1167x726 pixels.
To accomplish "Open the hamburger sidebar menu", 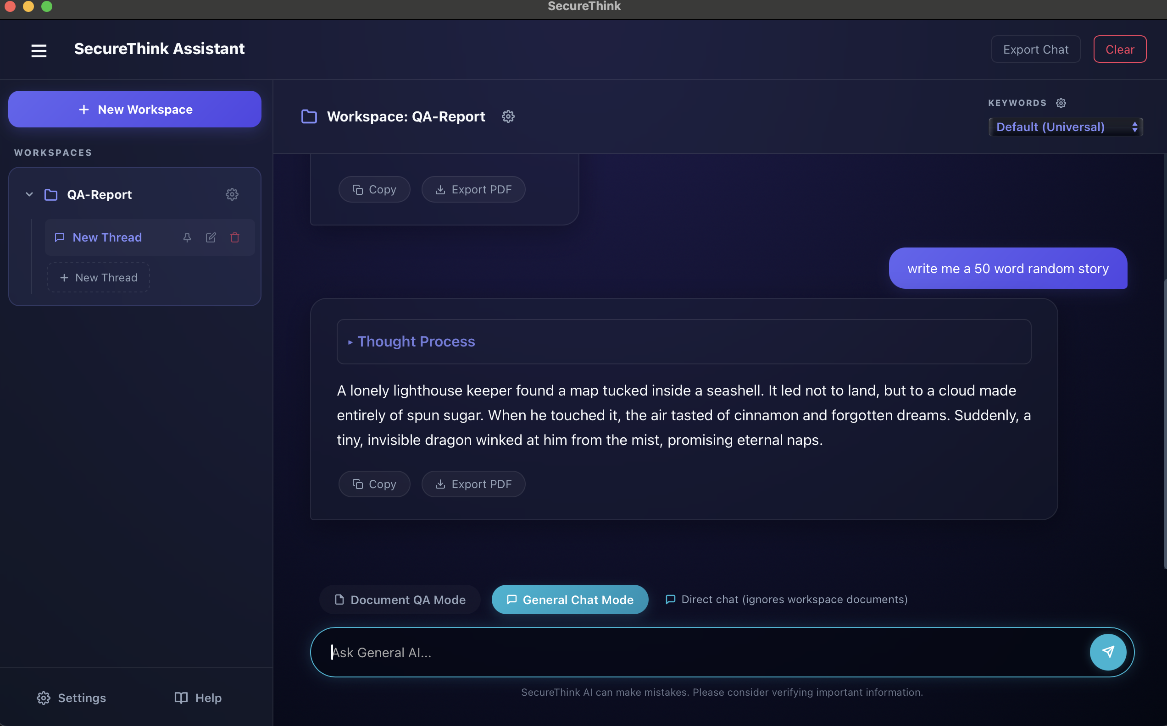I will click(39, 50).
